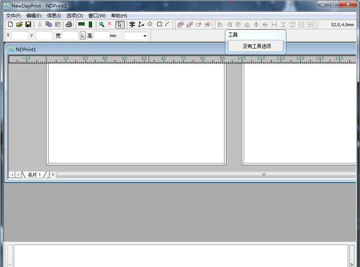Click the copy icon in toolbar
This screenshot has height=267, width=360.
(x=49, y=25)
